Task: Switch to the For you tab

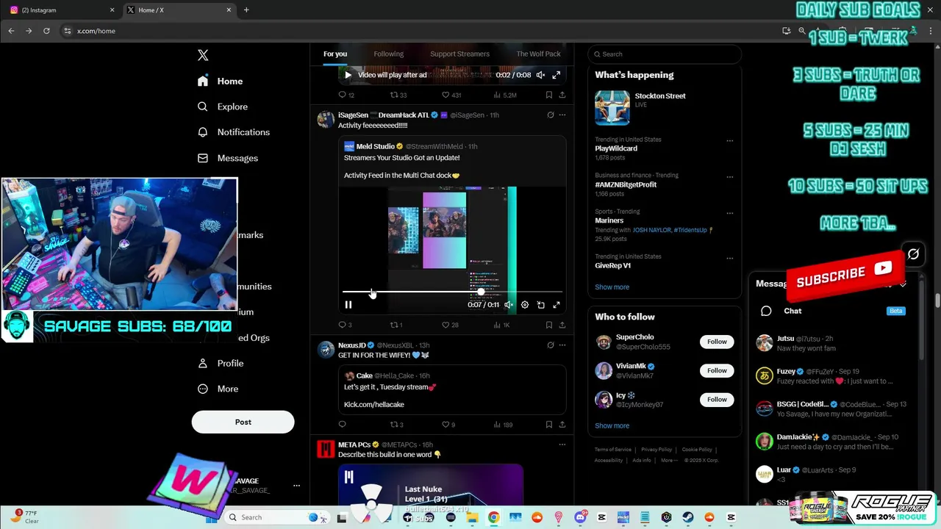Action: pos(335,54)
